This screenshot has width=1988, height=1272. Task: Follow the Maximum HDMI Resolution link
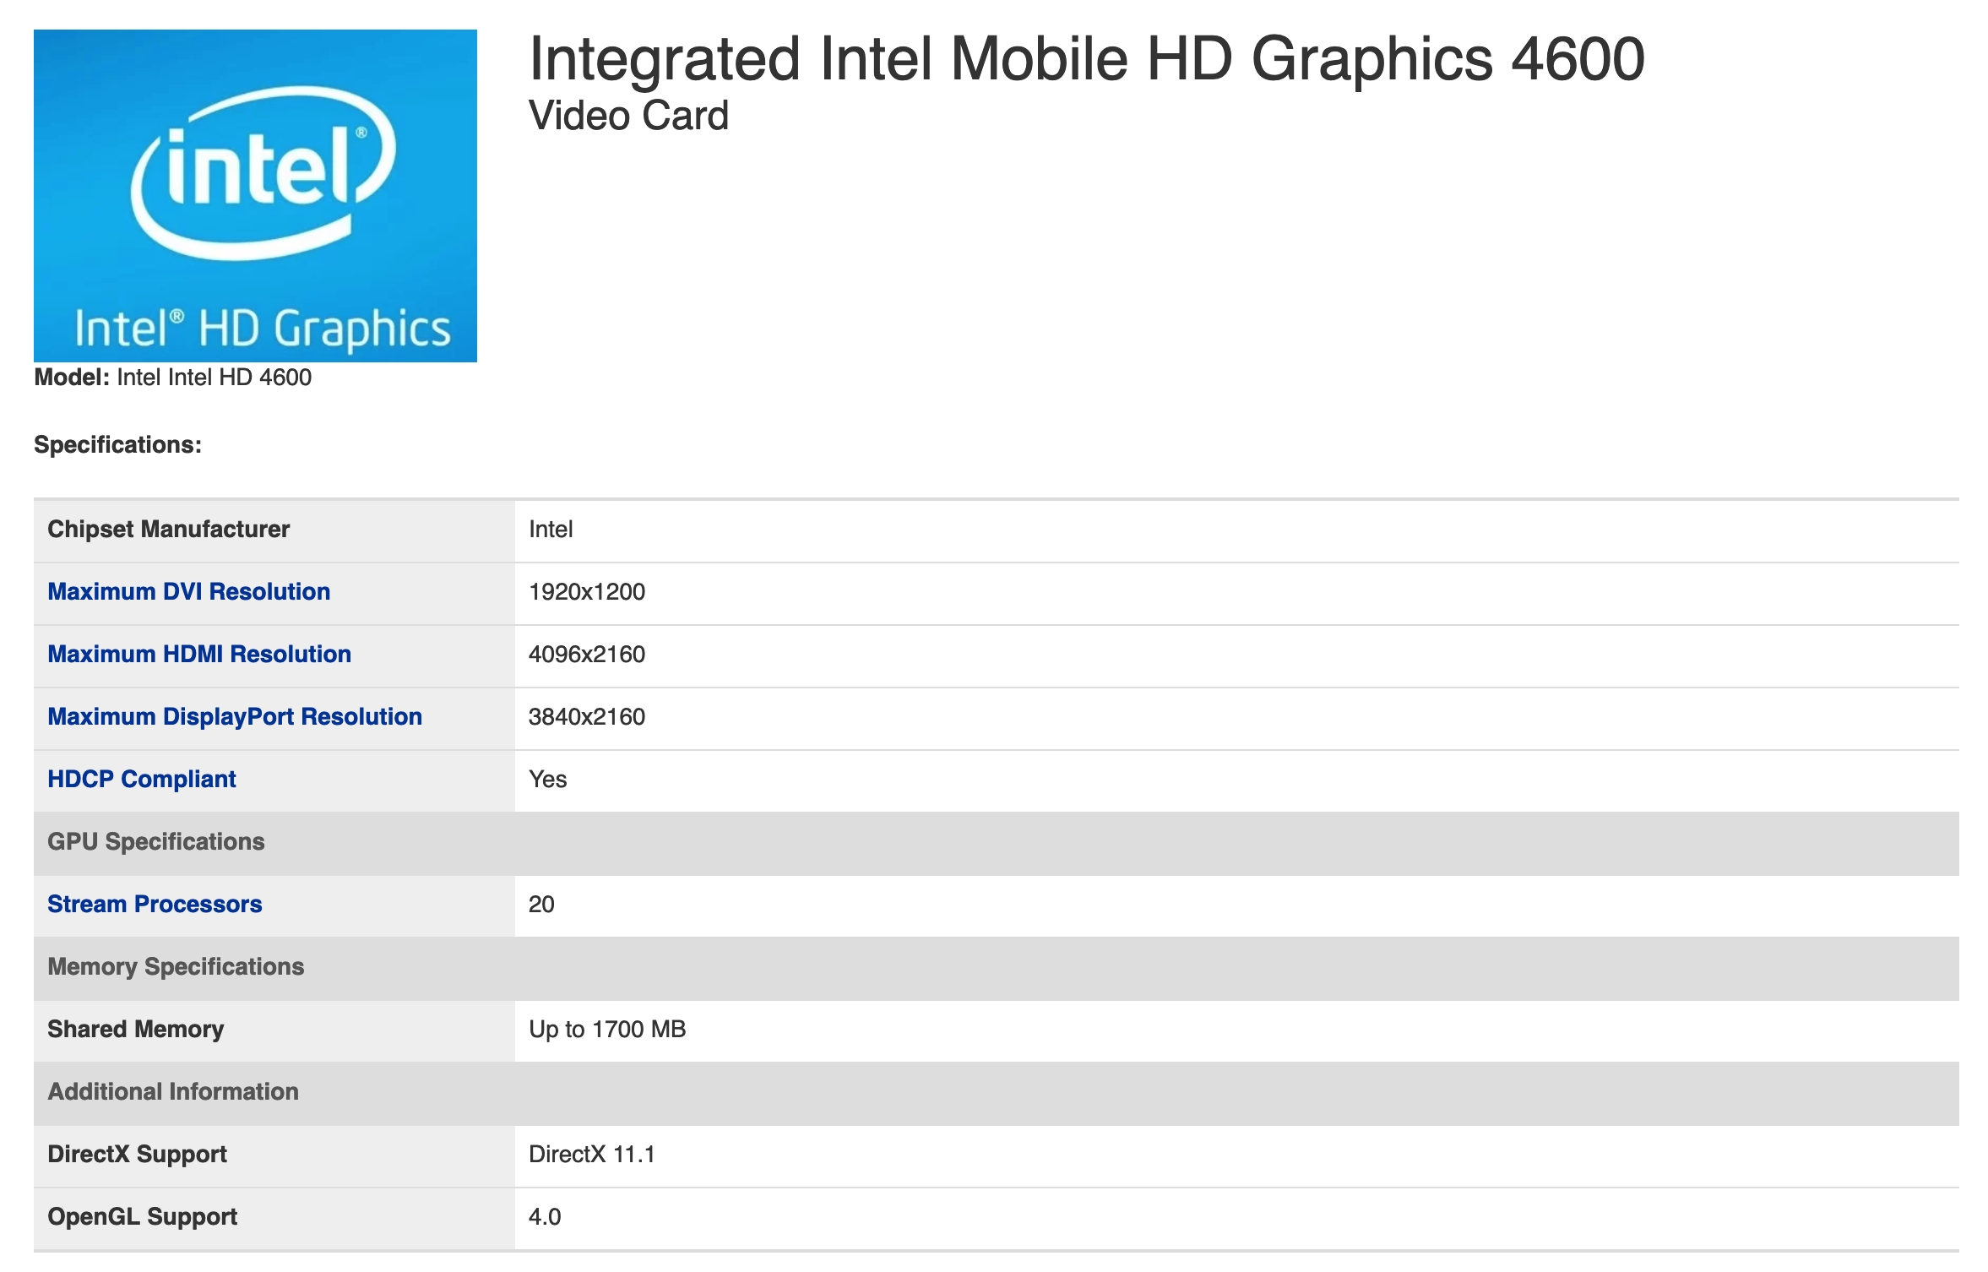[199, 654]
